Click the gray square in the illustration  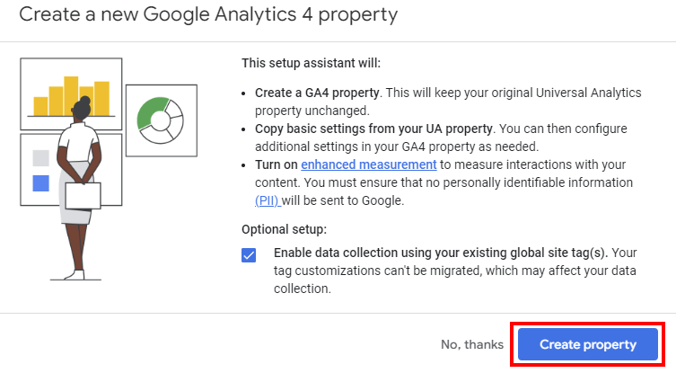pyautogui.click(x=40, y=158)
